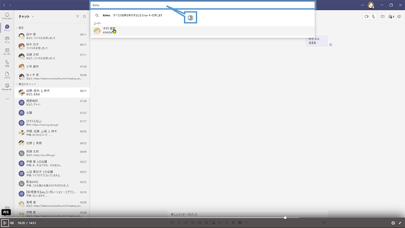Open the Files (ファイル) icon in sidebar
Image resolution: width=405 pixels, height=228 pixels.
click(x=7, y=75)
